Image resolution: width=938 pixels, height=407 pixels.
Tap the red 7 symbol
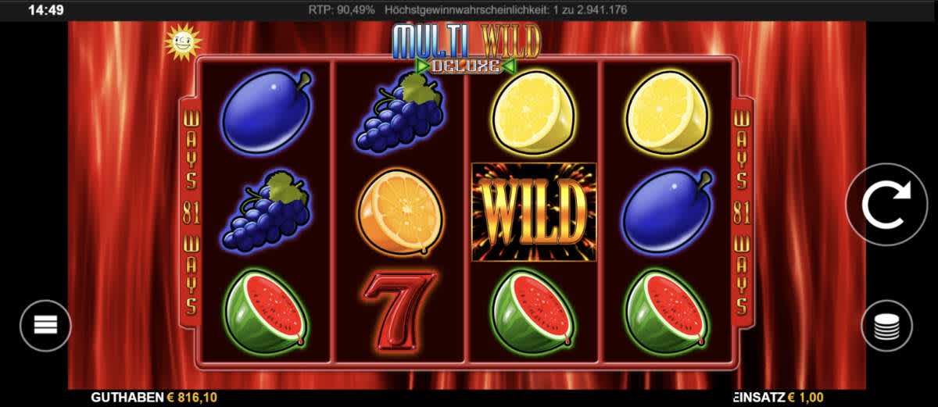point(400,309)
